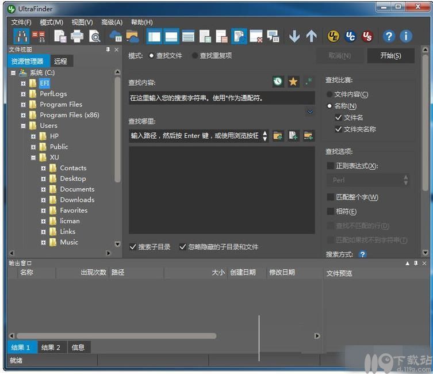Expand the Program Files folder node

tap(23, 105)
